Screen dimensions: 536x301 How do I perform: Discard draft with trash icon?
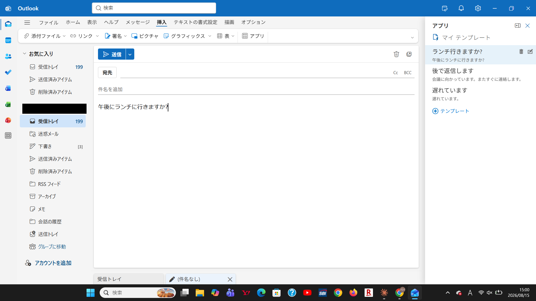pos(396,54)
